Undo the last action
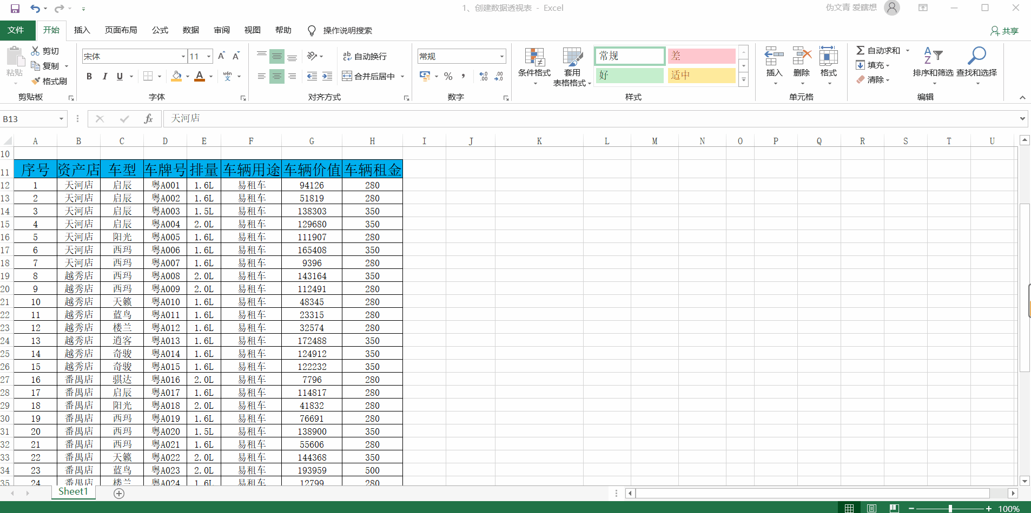Image resolution: width=1031 pixels, height=513 pixels. pyautogui.click(x=35, y=8)
